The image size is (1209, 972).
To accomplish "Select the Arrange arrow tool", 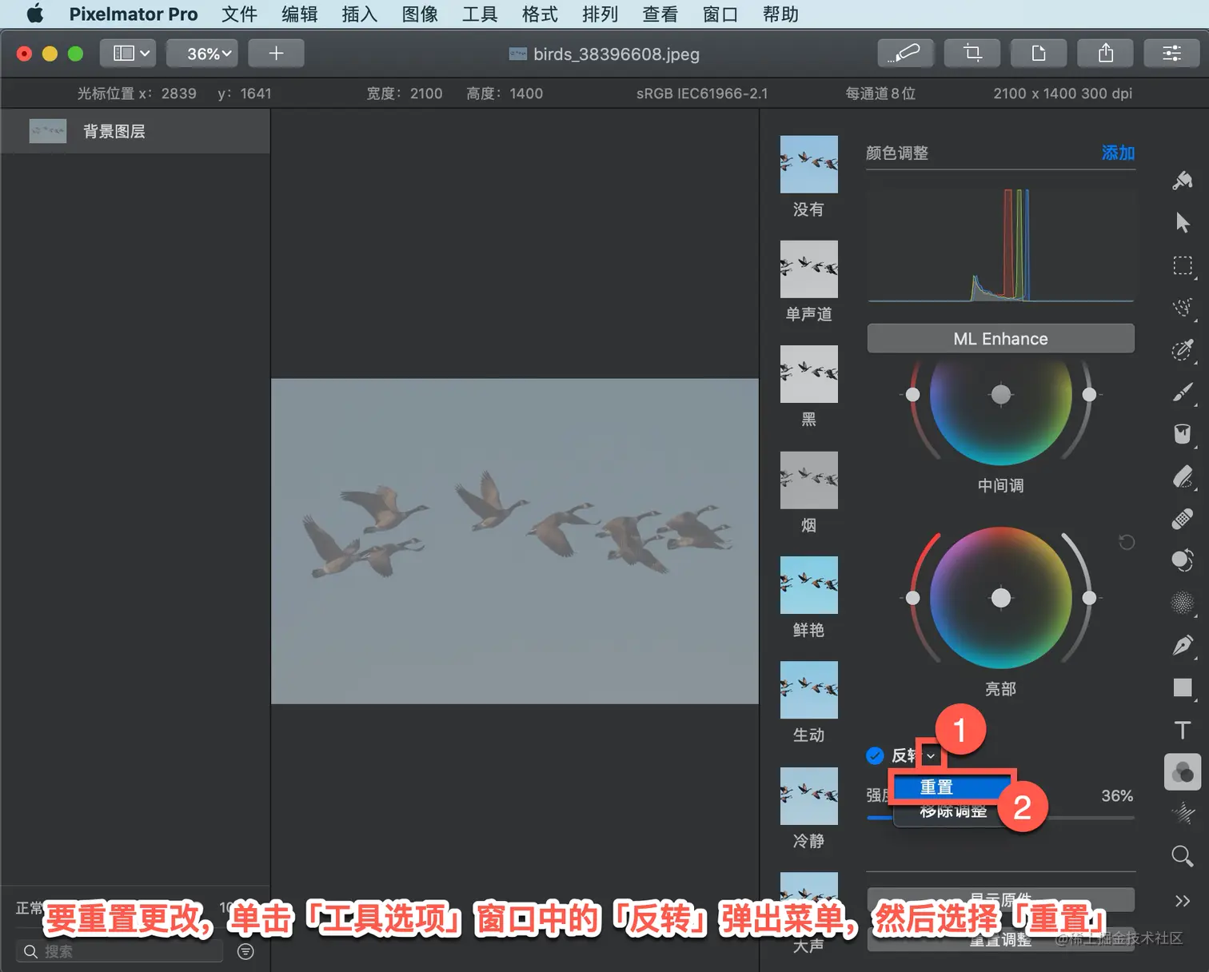I will pos(1183,222).
